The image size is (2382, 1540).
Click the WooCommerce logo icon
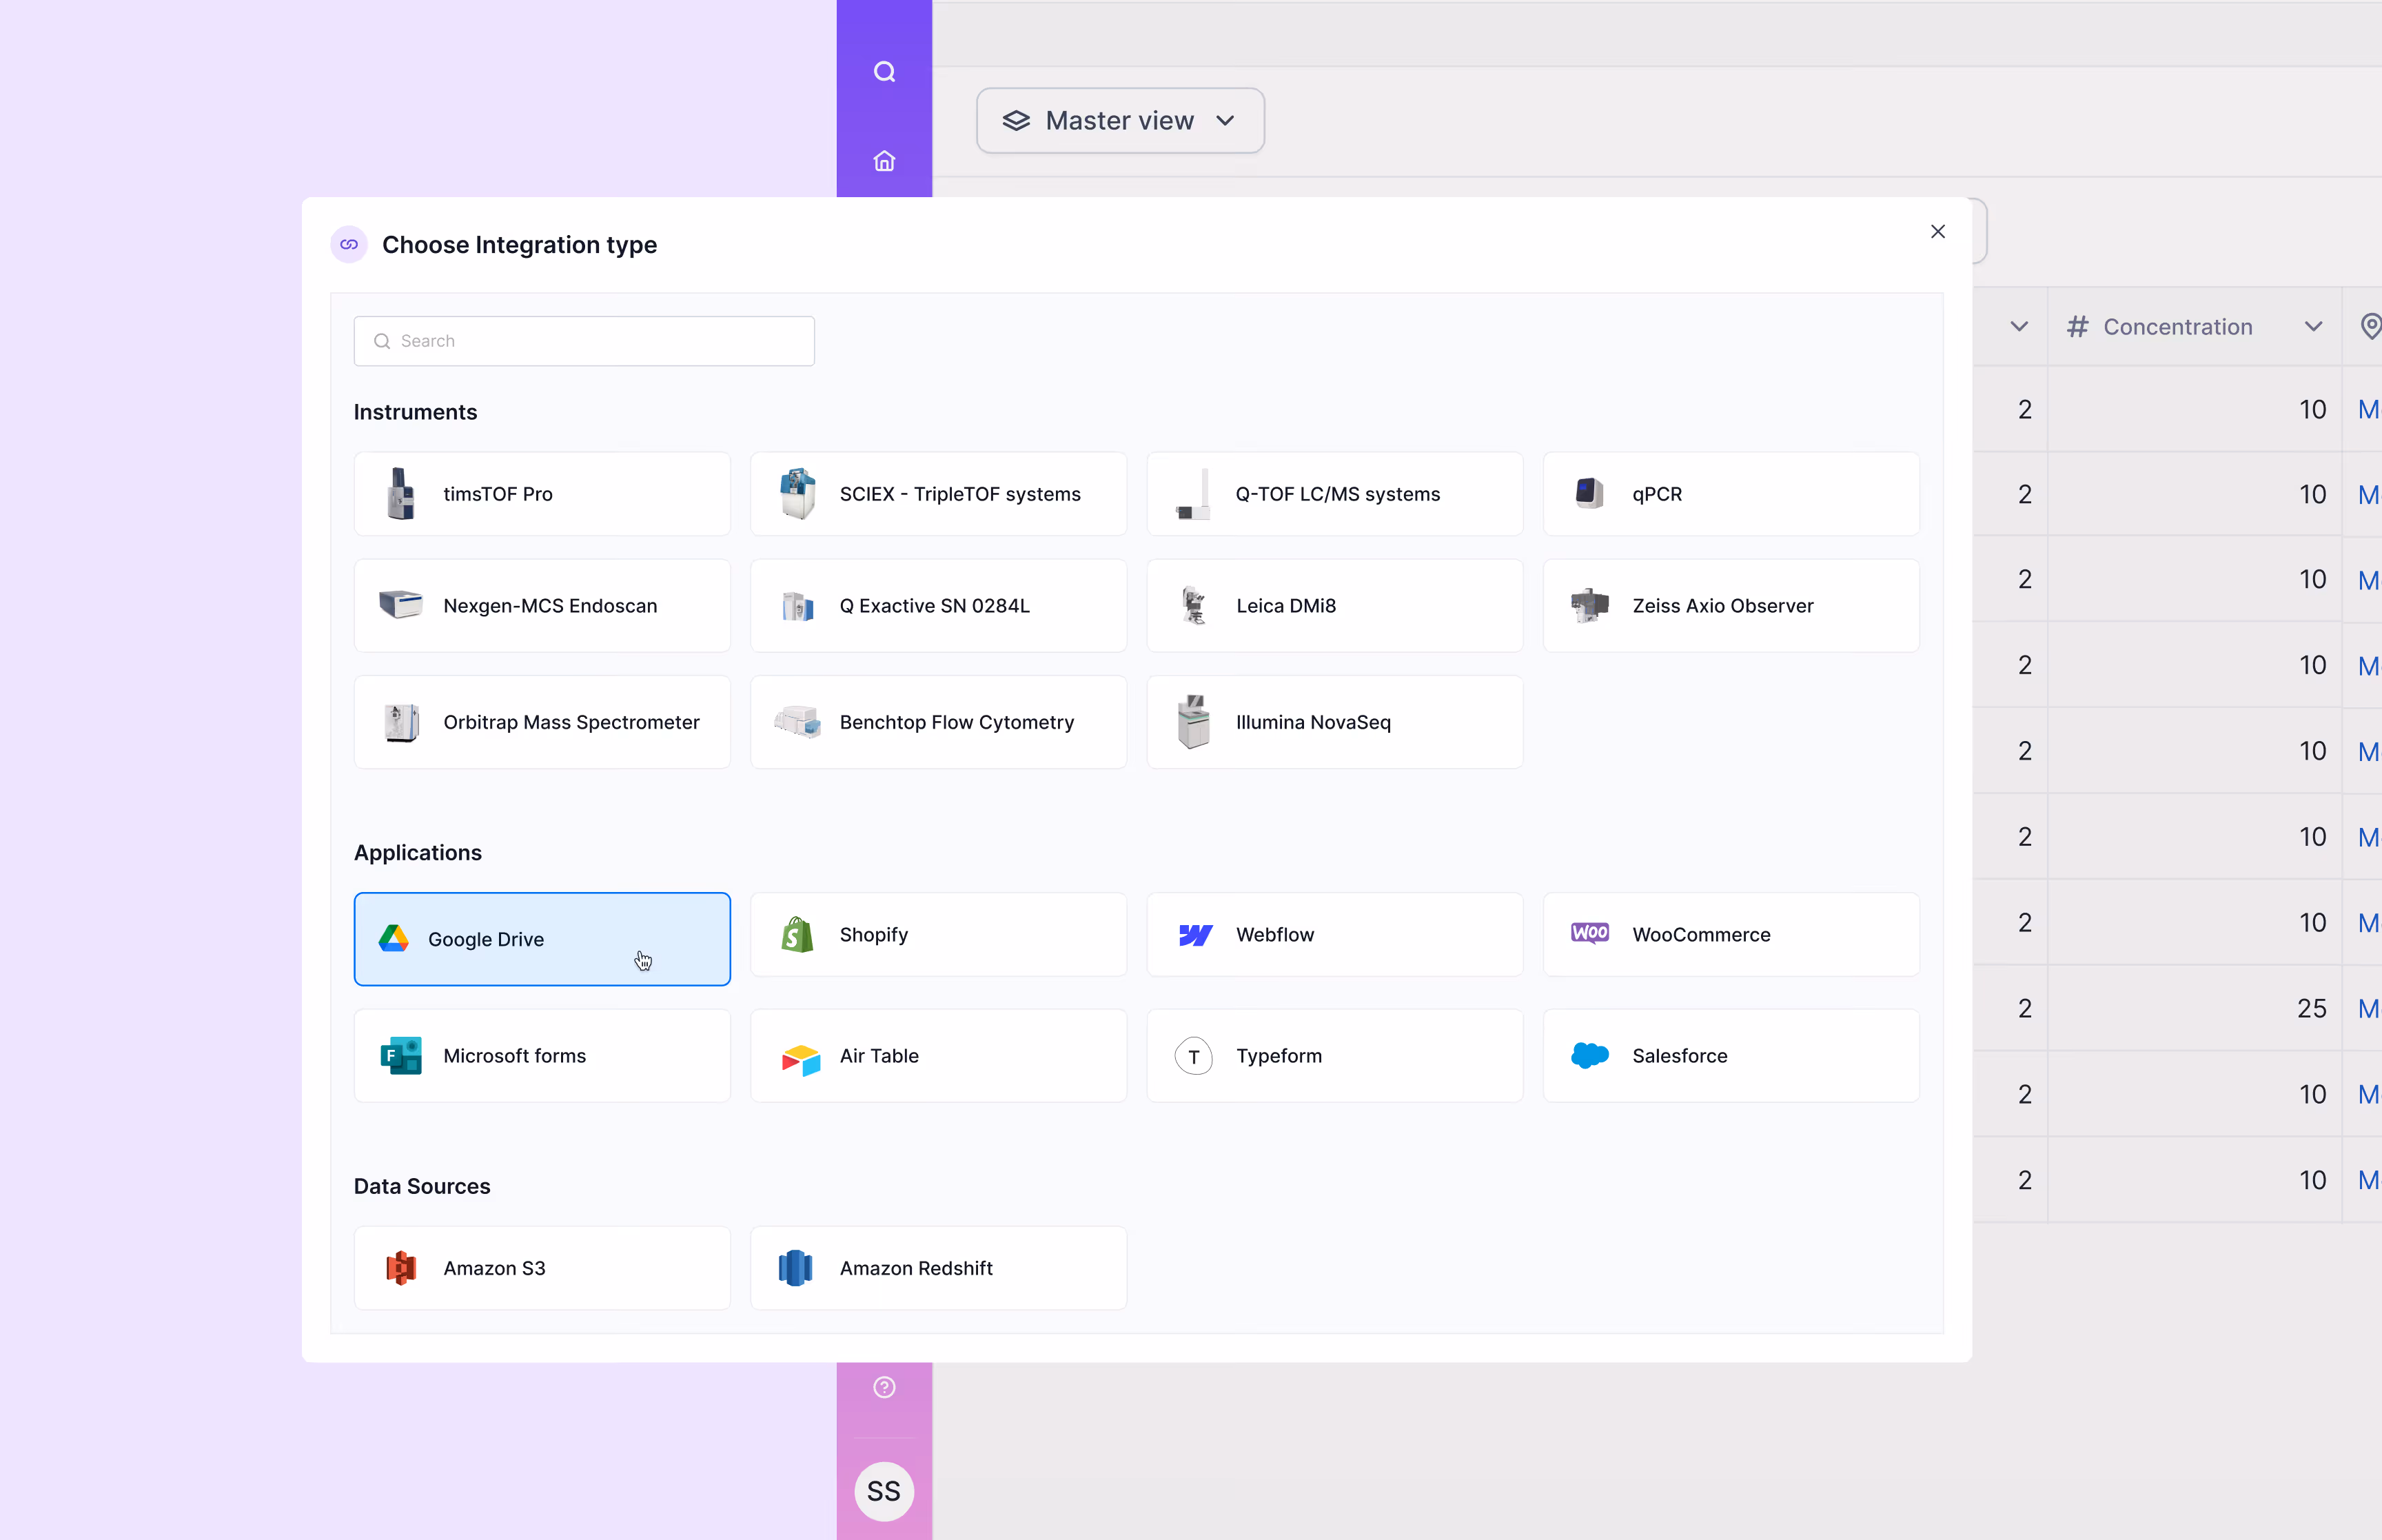pyautogui.click(x=1589, y=933)
